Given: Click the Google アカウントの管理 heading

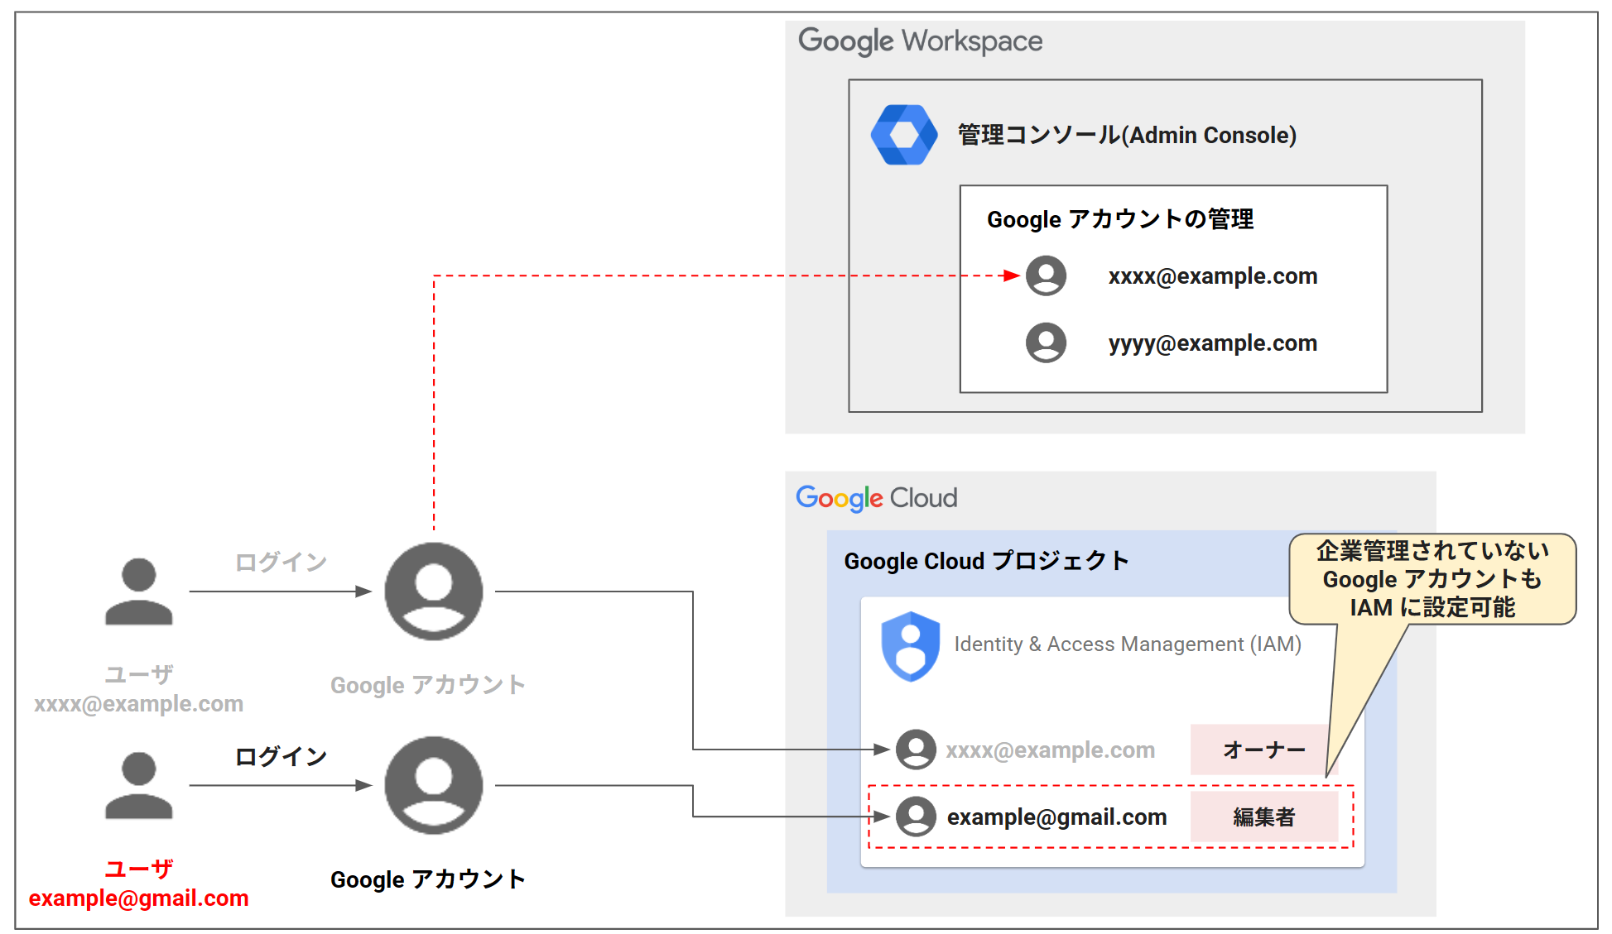Looking at the screenshot, I should pos(1119,219).
